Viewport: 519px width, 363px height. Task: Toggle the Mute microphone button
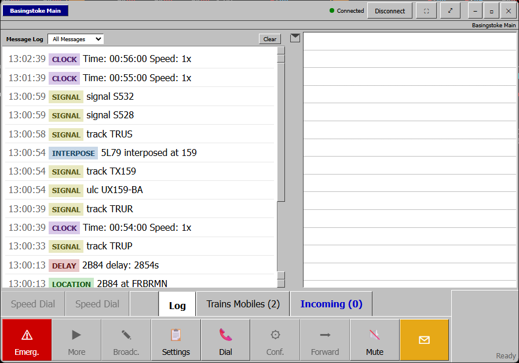374,339
